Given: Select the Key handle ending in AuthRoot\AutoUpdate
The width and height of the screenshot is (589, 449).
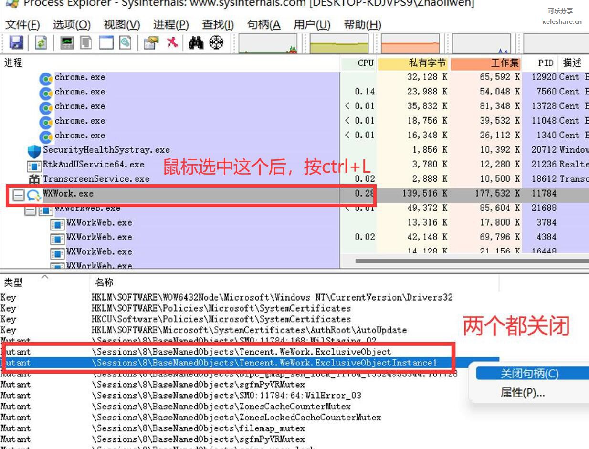Looking at the screenshot, I should point(250,330).
